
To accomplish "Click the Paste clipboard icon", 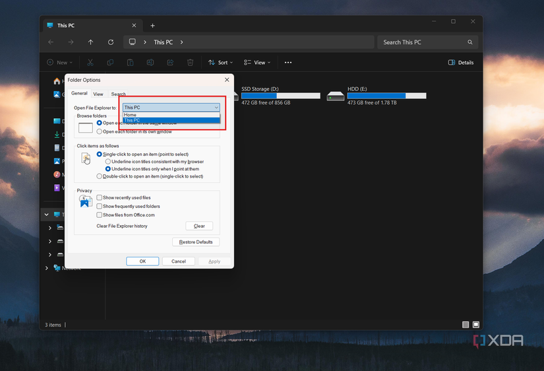I will click(130, 63).
